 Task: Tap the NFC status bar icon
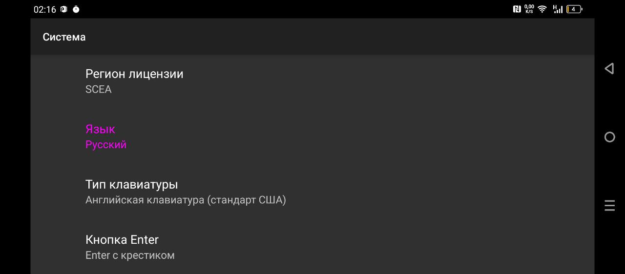click(x=517, y=9)
